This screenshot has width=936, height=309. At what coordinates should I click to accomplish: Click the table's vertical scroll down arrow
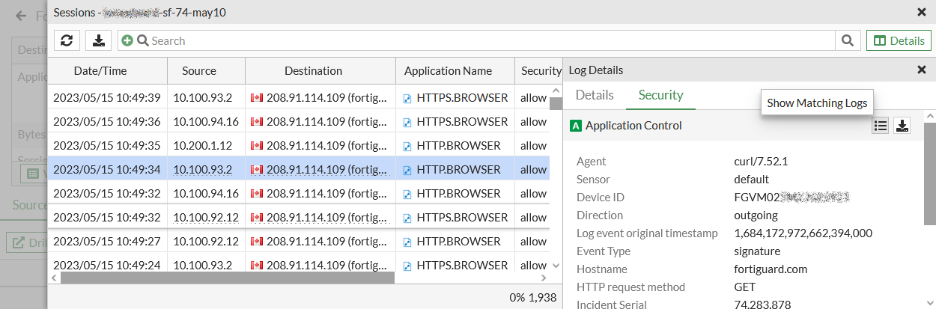click(x=556, y=266)
